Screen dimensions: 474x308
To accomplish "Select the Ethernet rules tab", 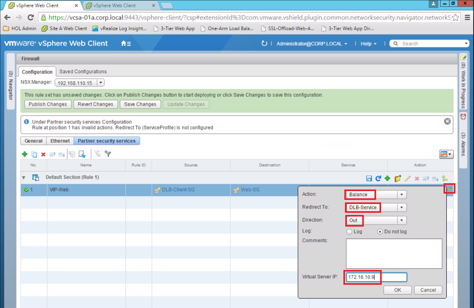I will click(x=60, y=141).
